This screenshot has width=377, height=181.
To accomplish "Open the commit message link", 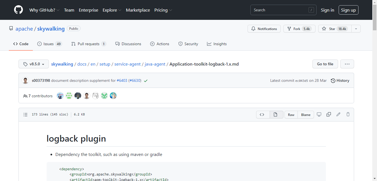I will 83,80.
